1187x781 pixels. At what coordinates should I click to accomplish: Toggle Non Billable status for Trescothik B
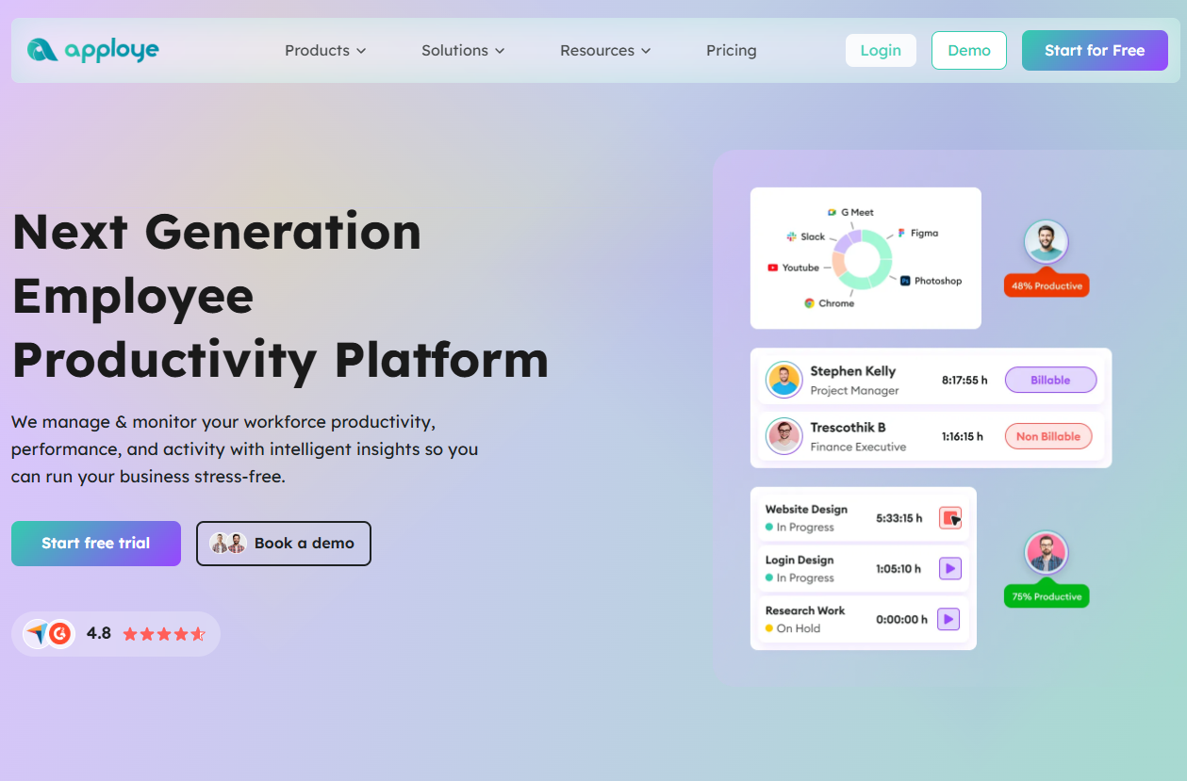1047,436
